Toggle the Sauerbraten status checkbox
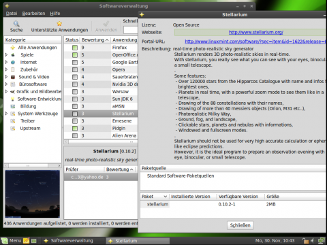The height and width of the screenshot is (245, 327). [75, 77]
